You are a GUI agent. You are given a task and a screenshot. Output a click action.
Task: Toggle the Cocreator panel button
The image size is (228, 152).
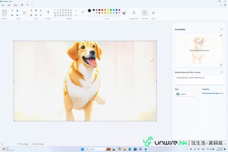click(x=145, y=13)
